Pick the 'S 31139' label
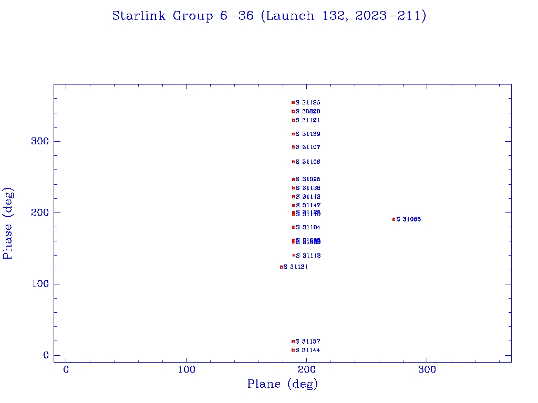 (x=308, y=134)
